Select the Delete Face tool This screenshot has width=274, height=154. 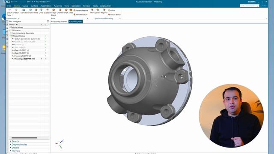point(98,11)
